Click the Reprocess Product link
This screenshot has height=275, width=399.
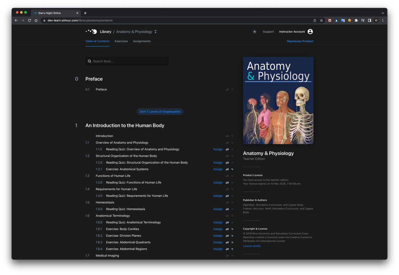click(300, 41)
